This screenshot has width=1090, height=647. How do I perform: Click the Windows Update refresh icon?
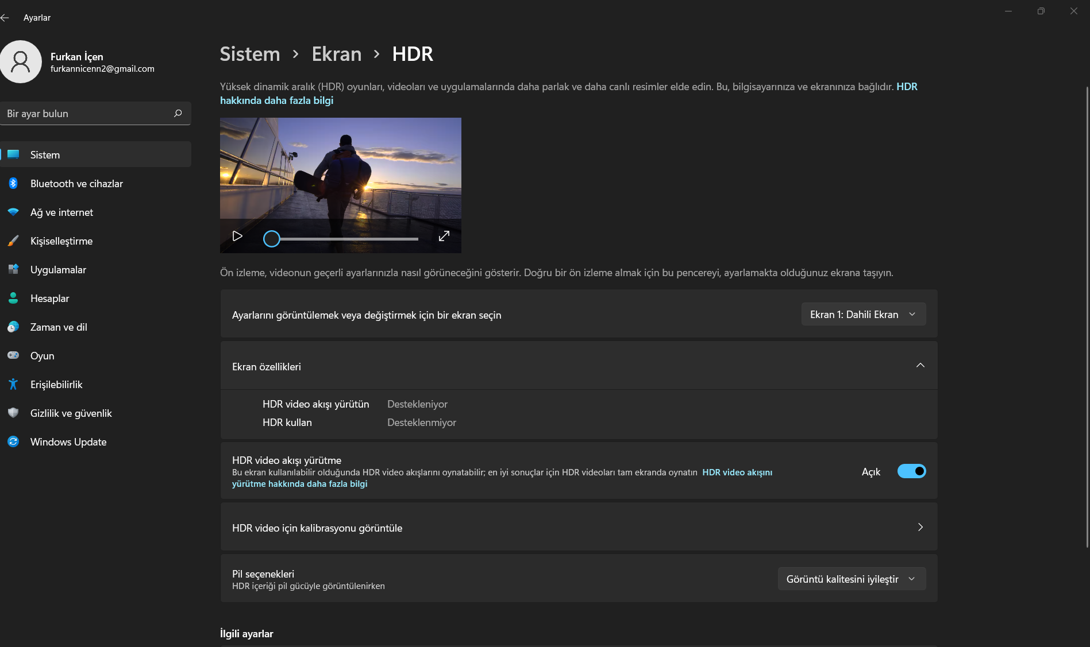[x=13, y=441]
